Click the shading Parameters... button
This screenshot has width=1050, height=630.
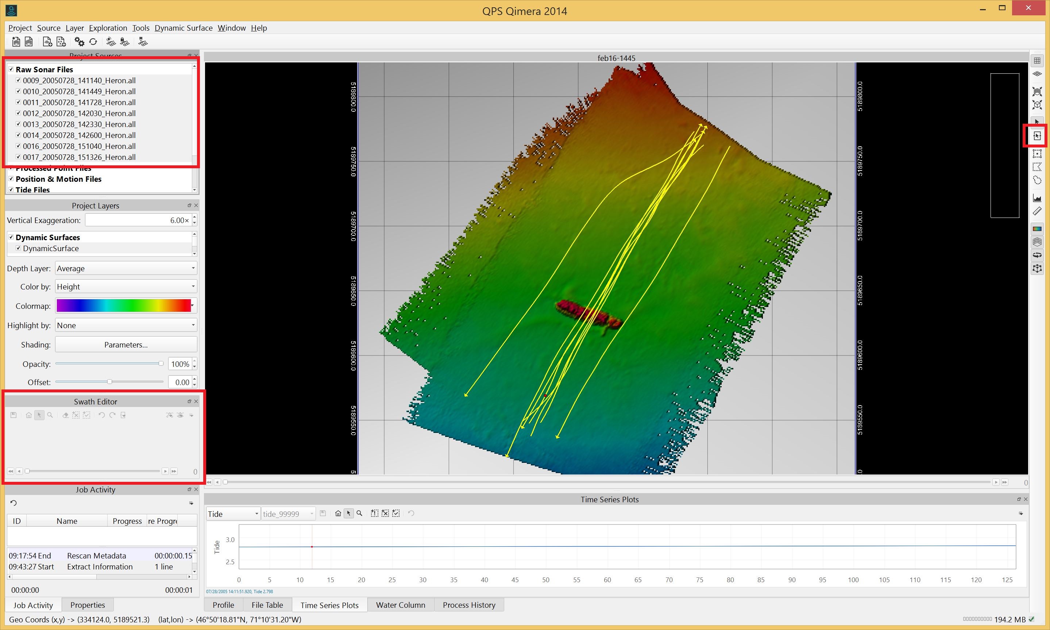(126, 345)
